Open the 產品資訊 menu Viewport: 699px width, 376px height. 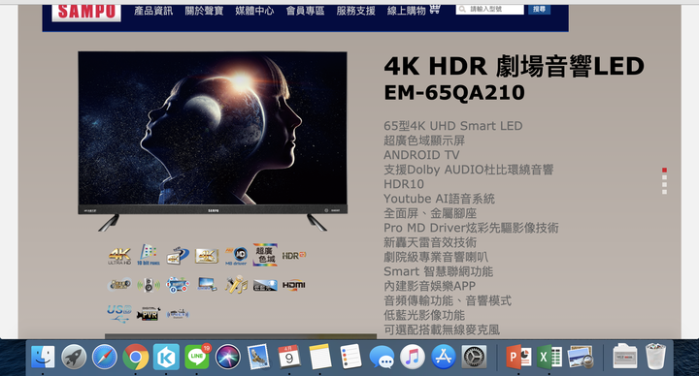(x=153, y=11)
